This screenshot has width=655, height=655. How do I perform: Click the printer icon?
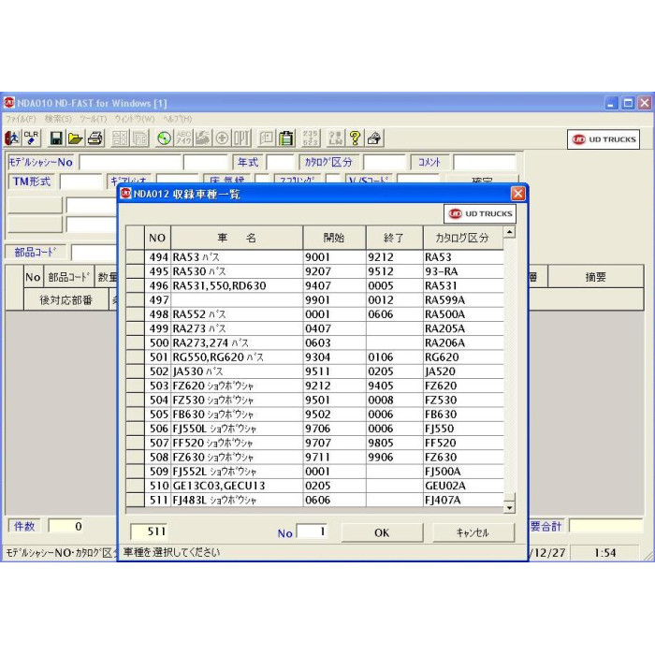(95, 138)
